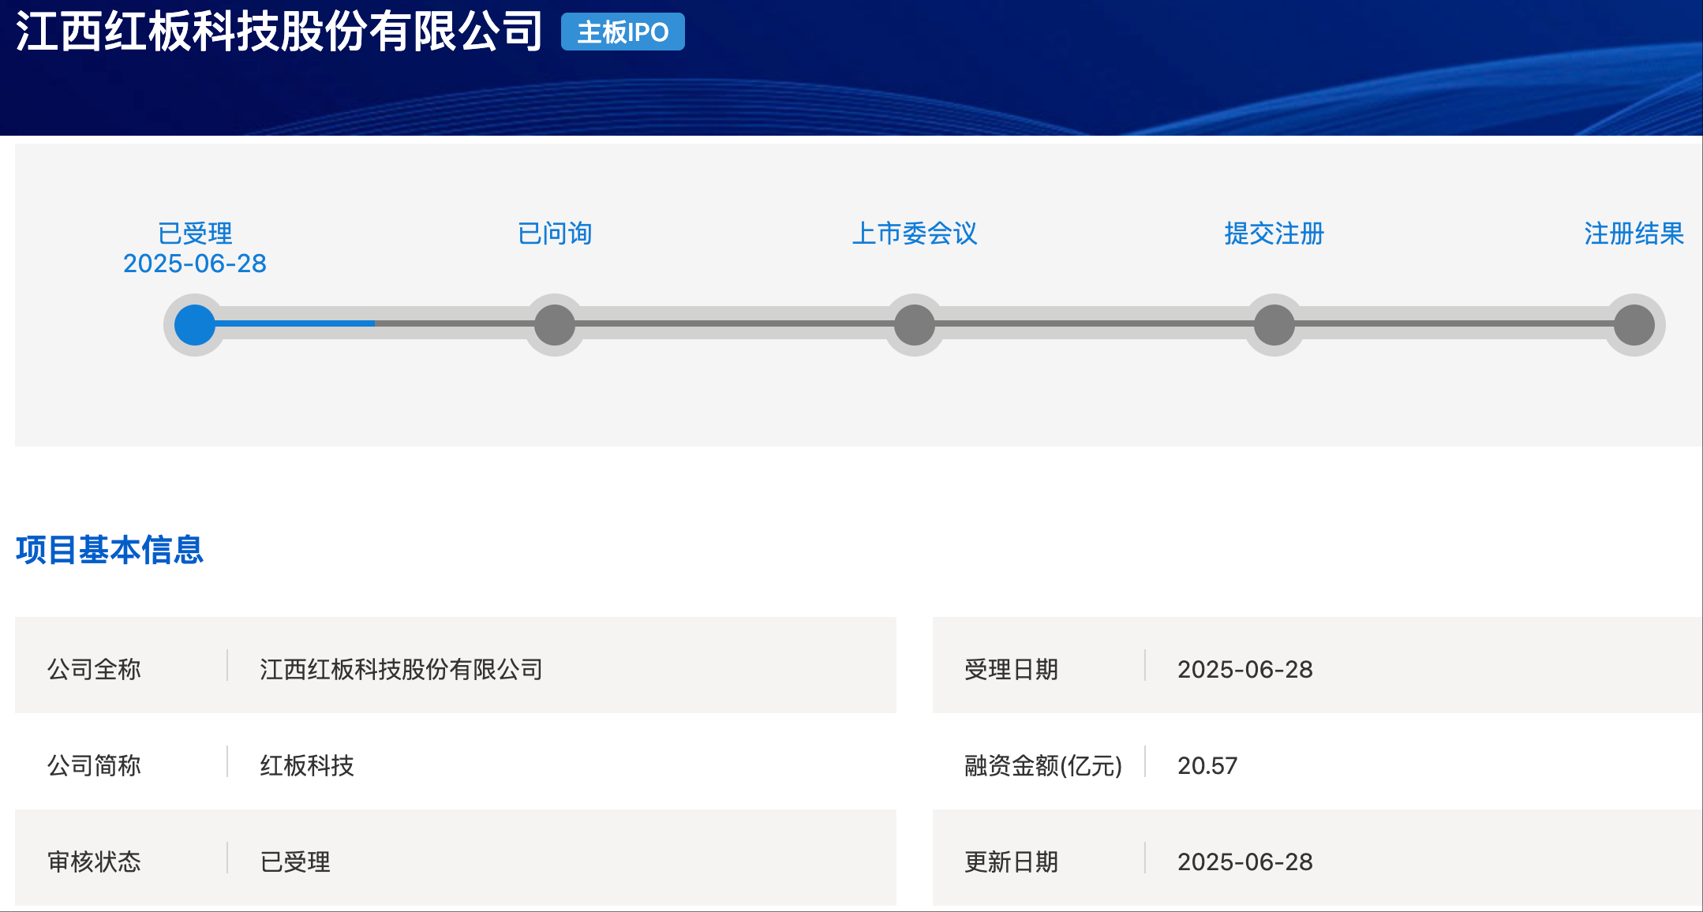Click the 提交注册 stage label
Image resolution: width=1703 pixels, height=912 pixels.
point(1274,234)
